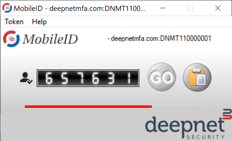Click the window title text MobileID - deepnetmfa.com
The width and height of the screenshot is (232, 141).
tap(80, 9)
